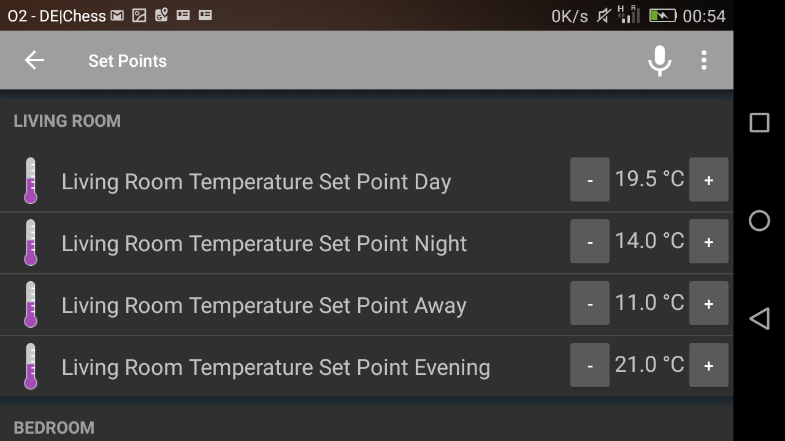
Task: Activate the microphone voice command icon
Action: click(x=660, y=60)
